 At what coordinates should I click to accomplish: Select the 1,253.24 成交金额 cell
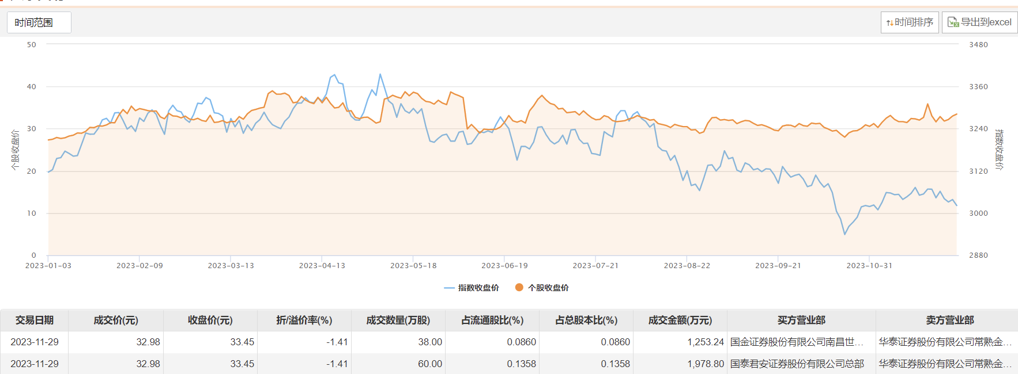[680, 342]
